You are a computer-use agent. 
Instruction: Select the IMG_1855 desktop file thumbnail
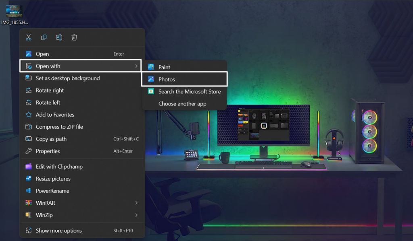(14, 11)
